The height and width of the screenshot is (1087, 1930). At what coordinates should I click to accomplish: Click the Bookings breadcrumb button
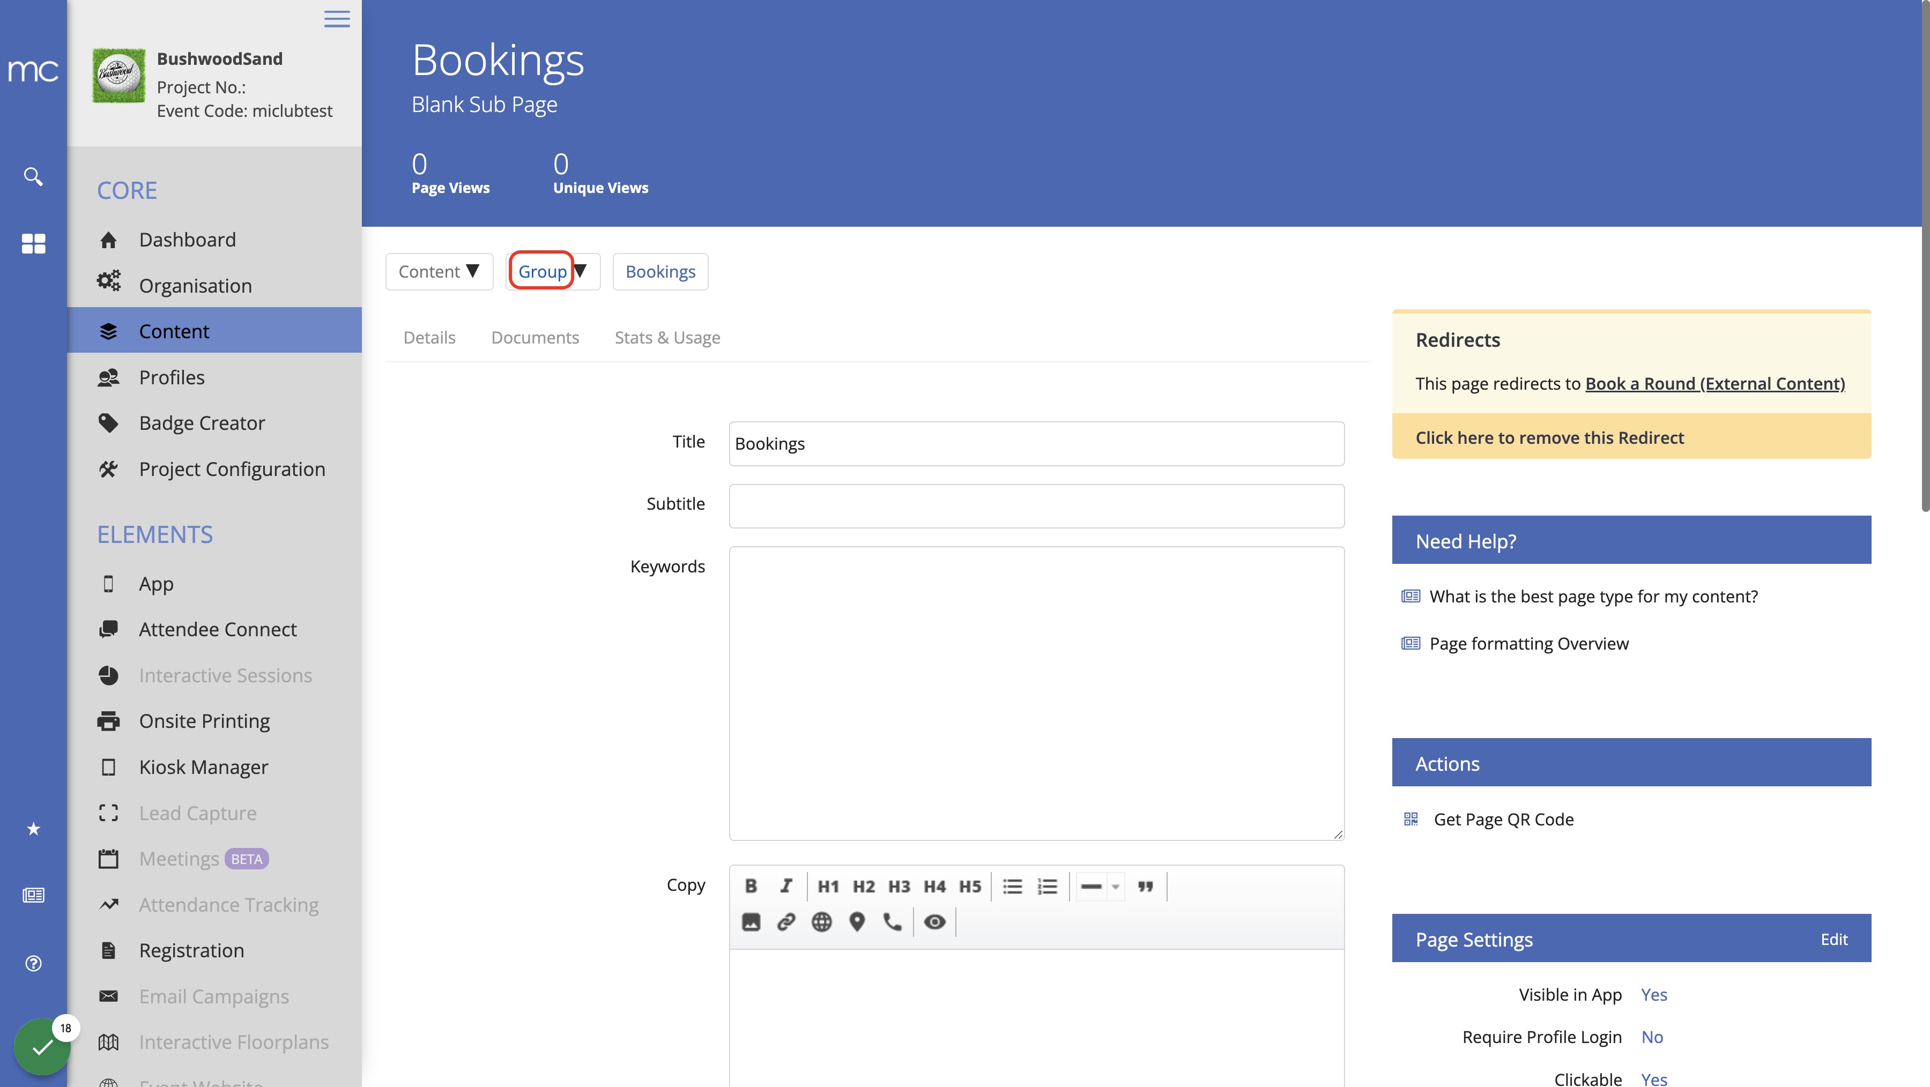(660, 271)
